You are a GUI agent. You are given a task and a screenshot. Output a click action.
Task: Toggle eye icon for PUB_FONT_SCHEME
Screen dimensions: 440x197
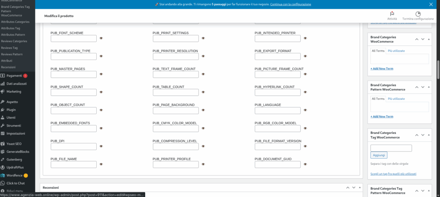pos(101,38)
